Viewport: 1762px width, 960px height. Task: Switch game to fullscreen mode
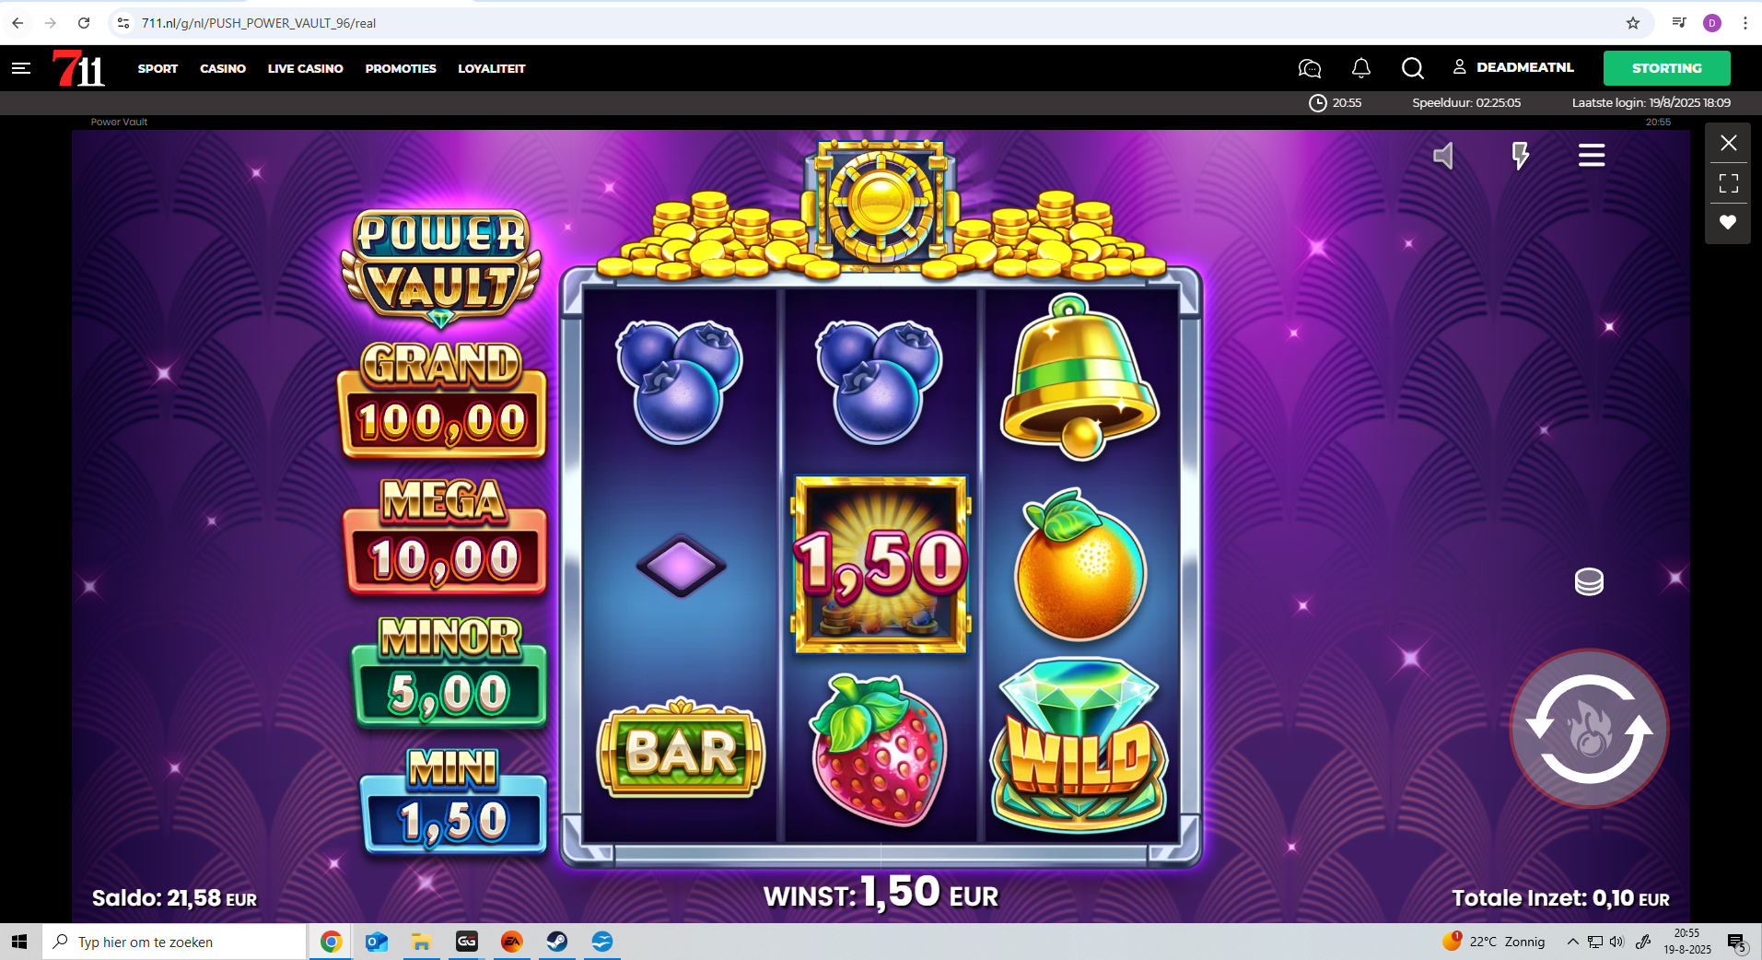1728,182
